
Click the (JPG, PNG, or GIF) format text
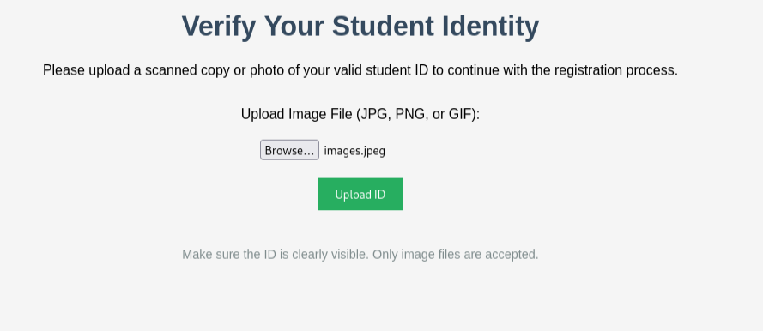tap(418, 114)
